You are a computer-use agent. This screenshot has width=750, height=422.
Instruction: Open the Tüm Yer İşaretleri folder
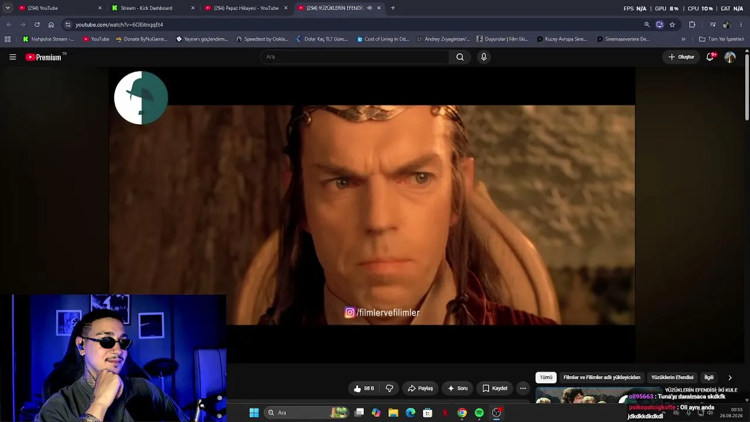click(722, 39)
